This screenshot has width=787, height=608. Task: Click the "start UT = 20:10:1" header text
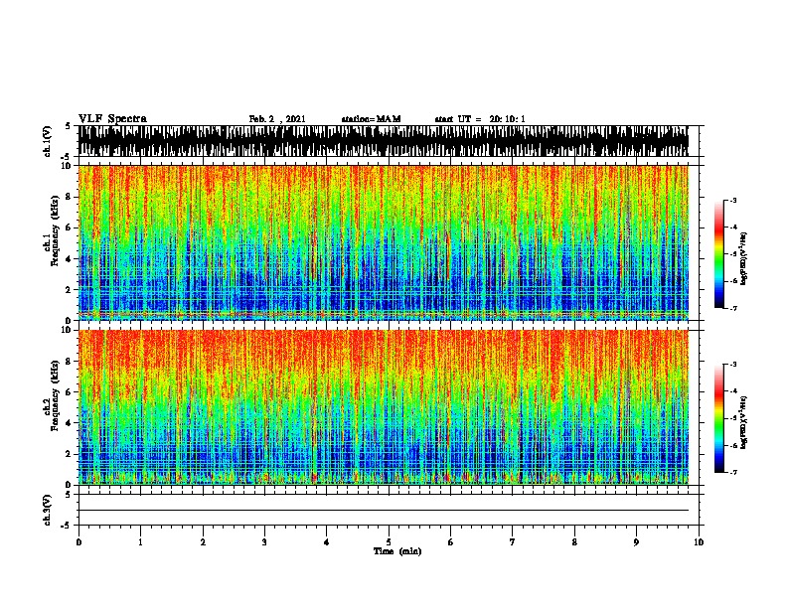pos(480,119)
